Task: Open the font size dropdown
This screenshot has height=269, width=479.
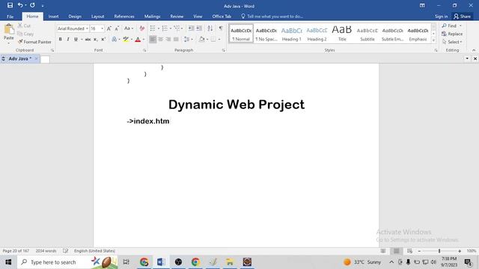Action: click(102, 28)
